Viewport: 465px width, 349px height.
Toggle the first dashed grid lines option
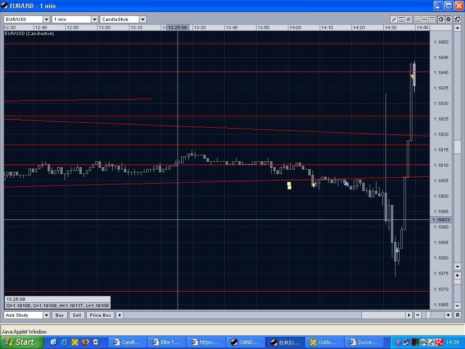pos(417,20)
